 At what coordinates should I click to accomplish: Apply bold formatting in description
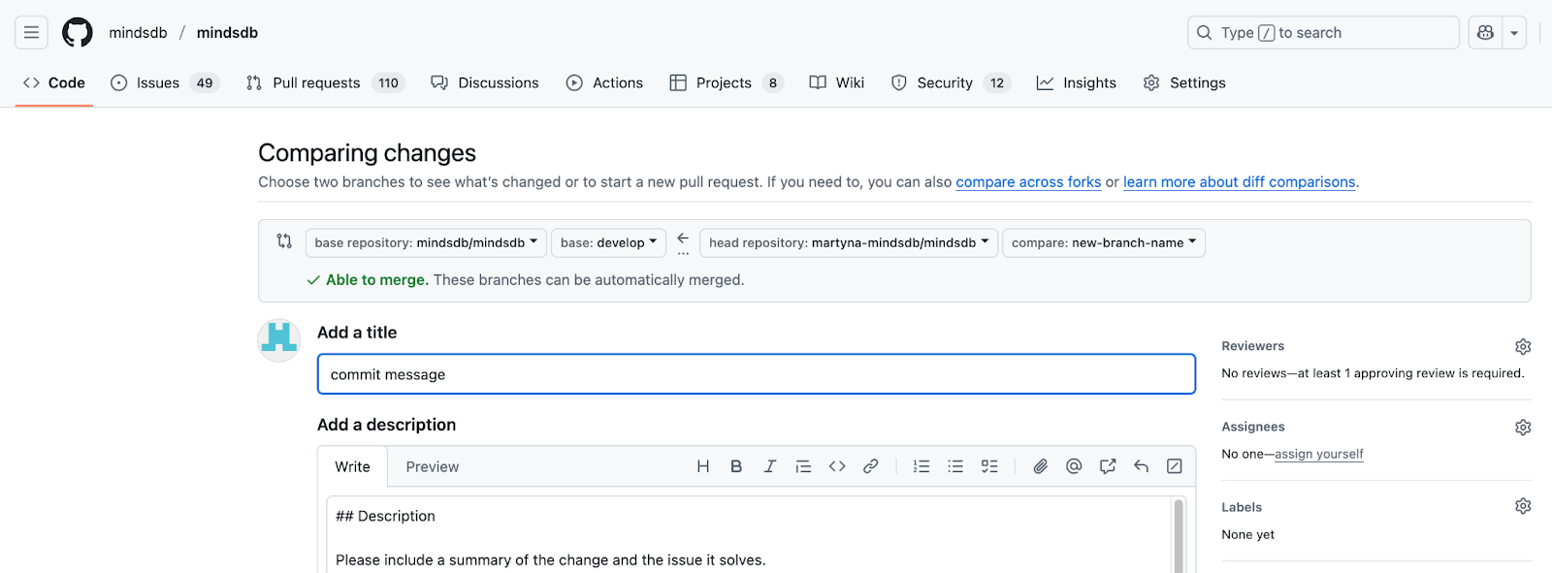point(736,466)
